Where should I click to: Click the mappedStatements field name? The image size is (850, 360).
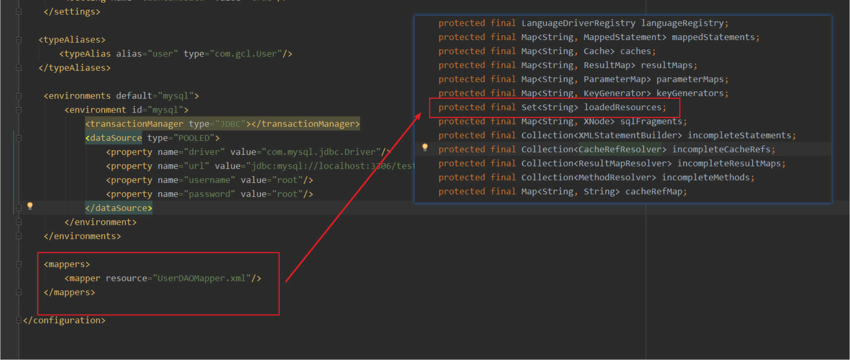point(713,37)
